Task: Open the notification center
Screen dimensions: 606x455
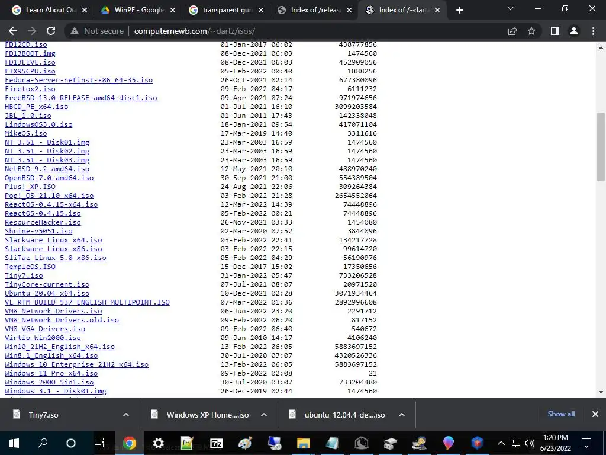Action: tap(586, 443)
